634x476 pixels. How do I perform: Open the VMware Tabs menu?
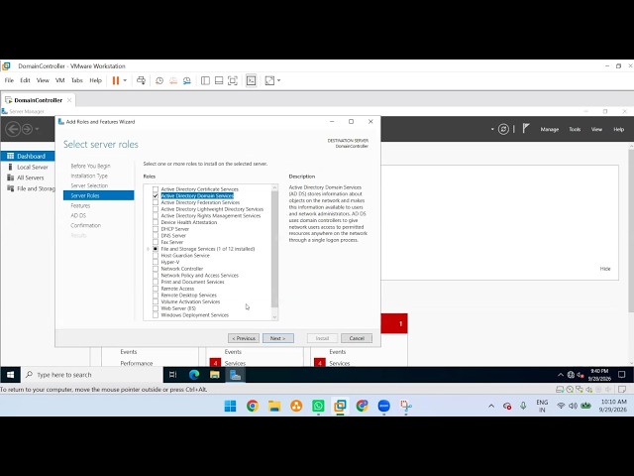coord(77,80)
